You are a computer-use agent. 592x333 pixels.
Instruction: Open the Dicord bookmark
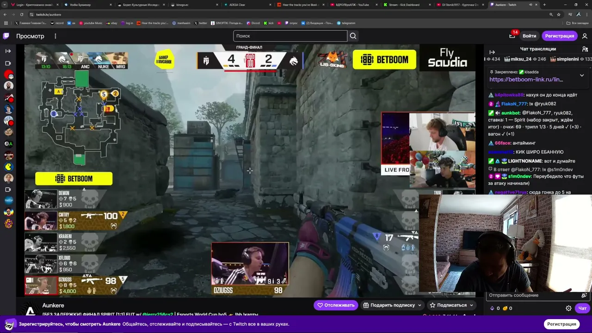click(x=253, y=23)
